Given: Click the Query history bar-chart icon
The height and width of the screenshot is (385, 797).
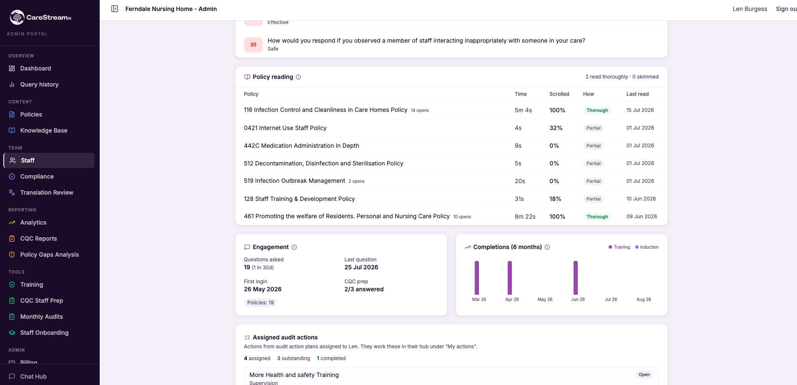Looking at the screenshot, I should [x=12, y=84].
